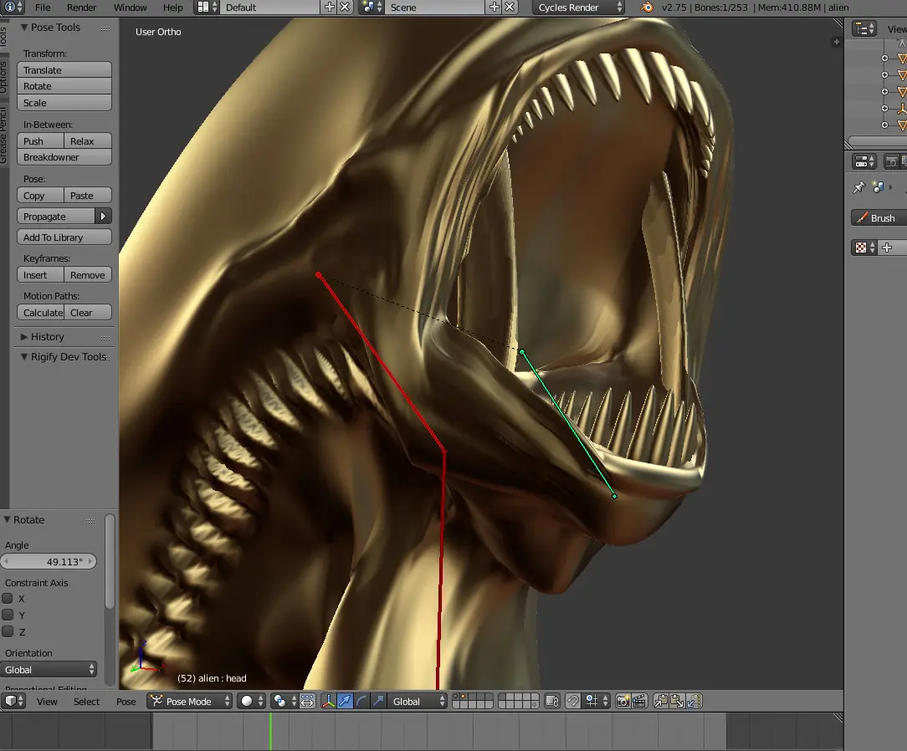This screenshot has width=907, height=751.
Task: Click Add To Library button
Action: tap(64, 237)
